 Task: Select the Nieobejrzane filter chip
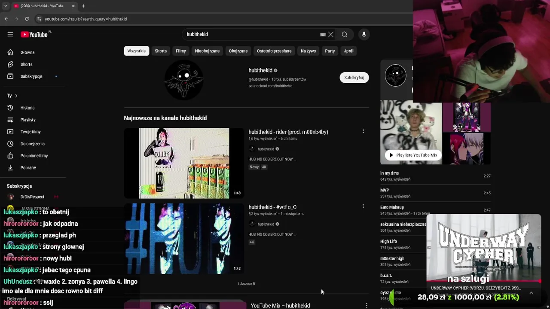pyautogui.click(x=207, y=51)
